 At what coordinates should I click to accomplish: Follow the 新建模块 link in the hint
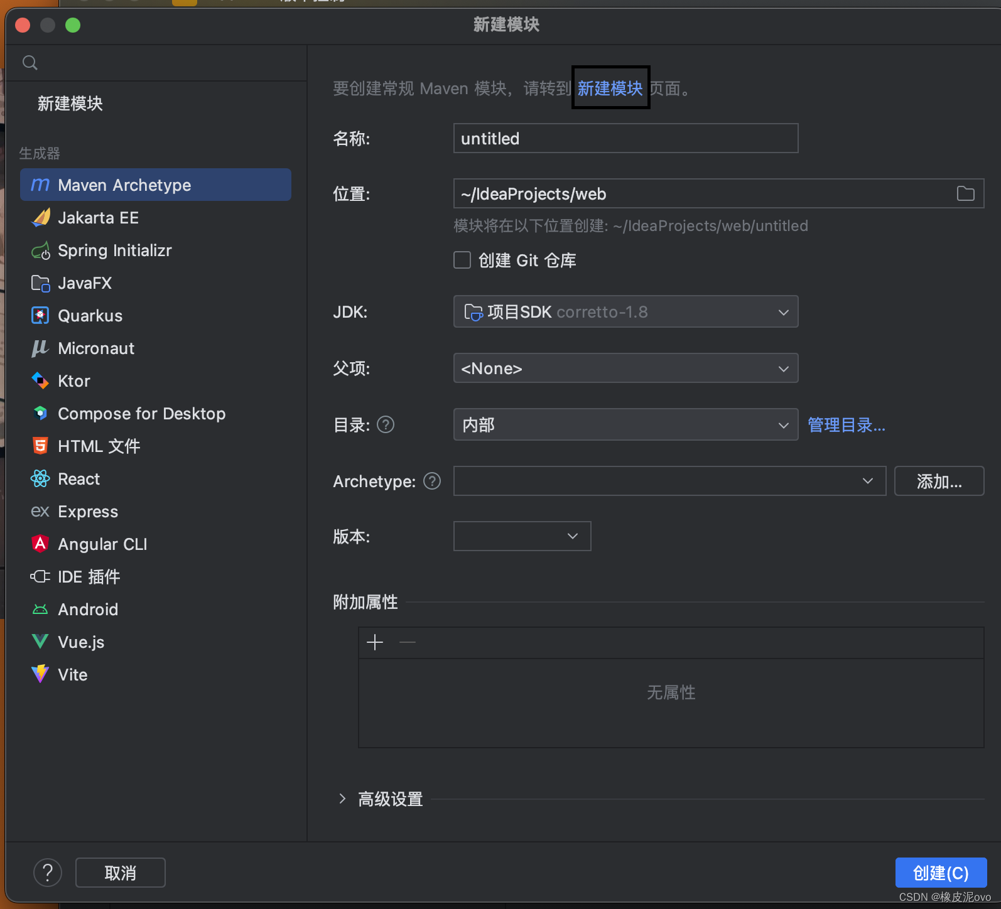pos(610,89)
